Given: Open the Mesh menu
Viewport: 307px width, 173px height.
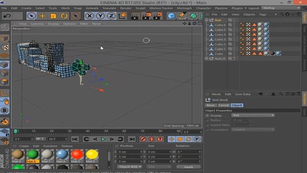Looking at the screenshot, I should click(x=65, y=8).
